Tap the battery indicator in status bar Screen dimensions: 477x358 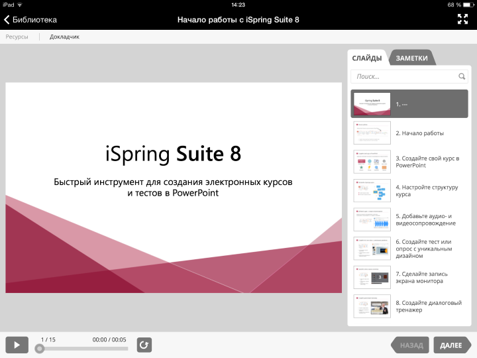pos(468,5)
